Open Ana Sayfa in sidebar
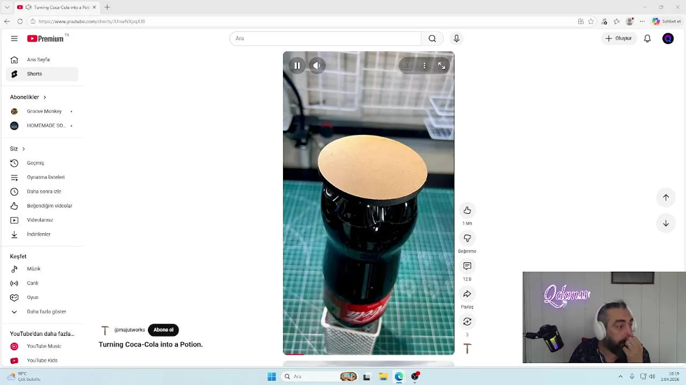 pos(42,59)
